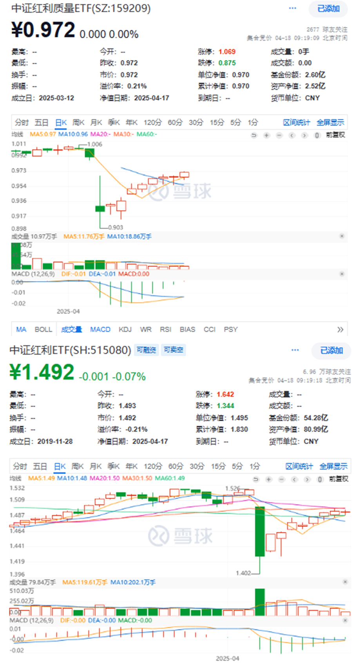Viewport: 357px width, 665px height.
Task: Zoom out on the 515080 K-line chart
Action: pyautogui.click(x=281, y=479)
